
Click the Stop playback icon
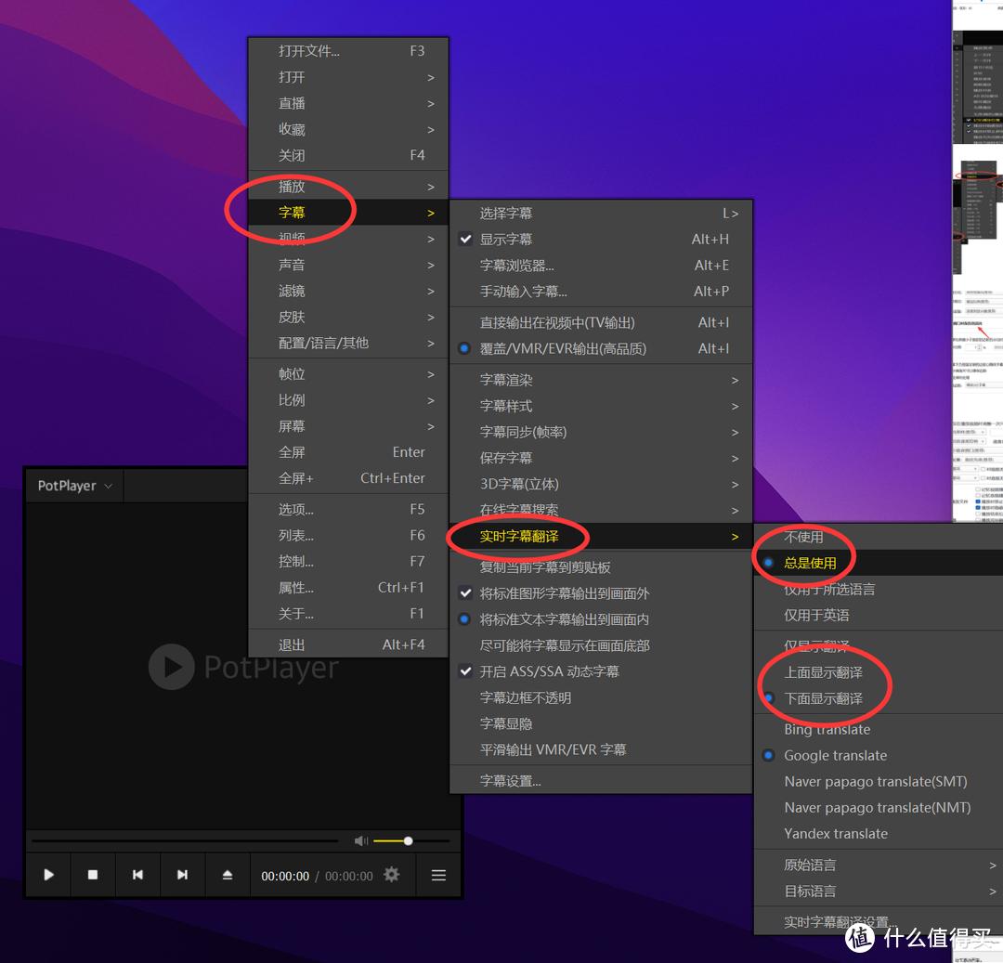coord(93,874)
